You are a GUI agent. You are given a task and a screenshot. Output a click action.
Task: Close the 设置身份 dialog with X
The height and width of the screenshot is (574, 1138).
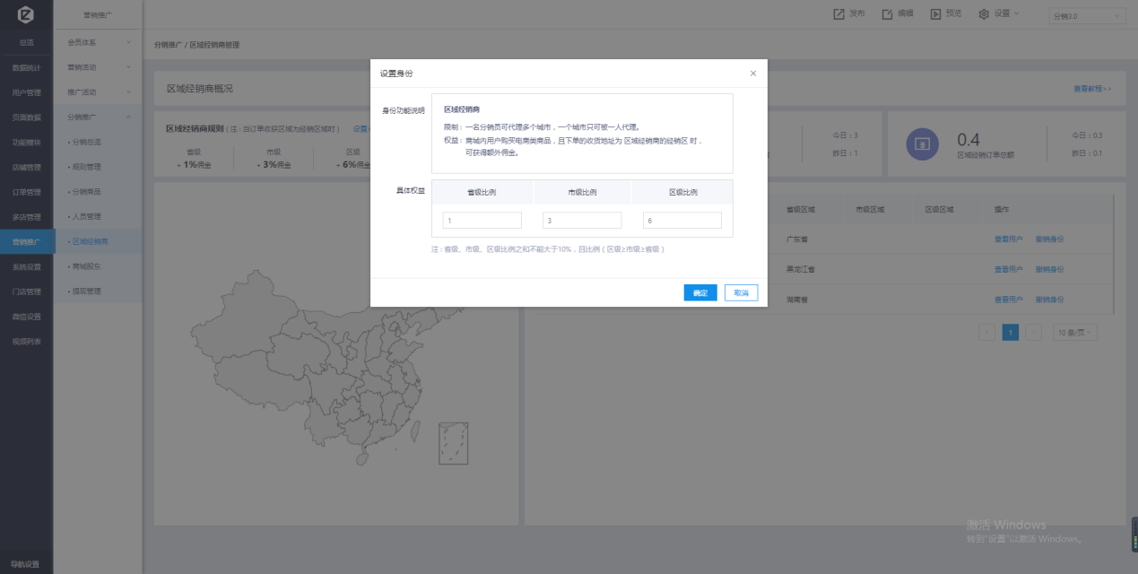(752, 74)
